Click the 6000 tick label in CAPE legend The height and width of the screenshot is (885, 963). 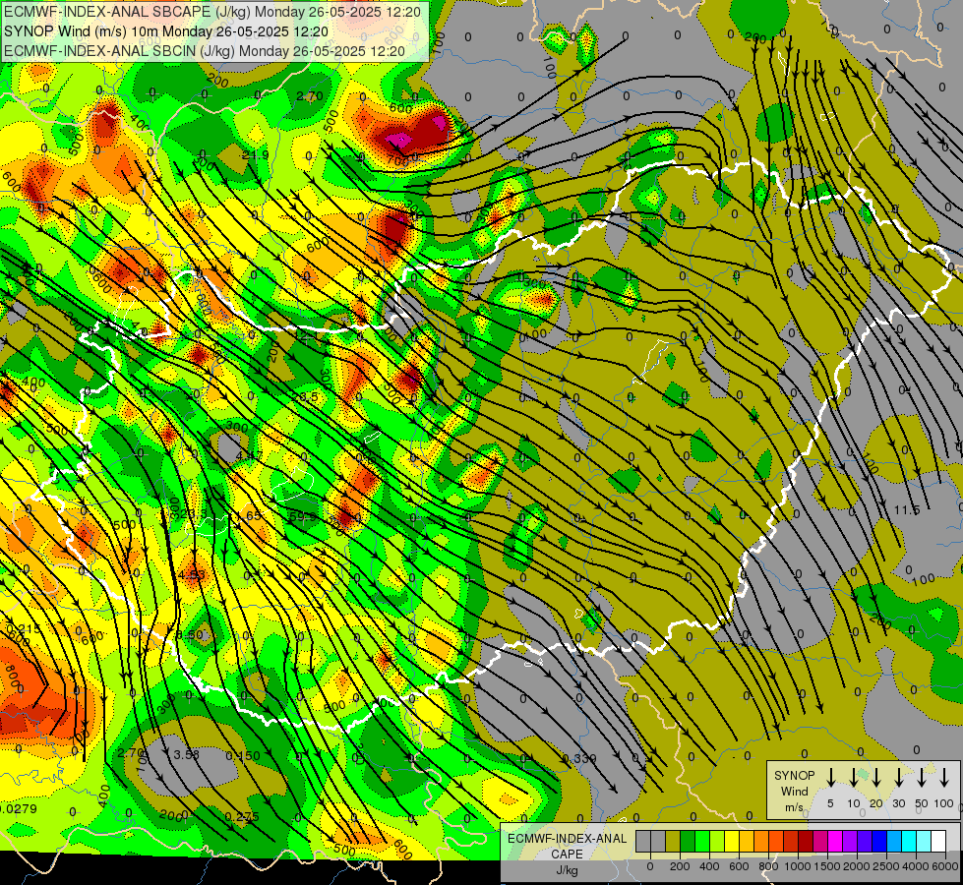click(944, 866)
